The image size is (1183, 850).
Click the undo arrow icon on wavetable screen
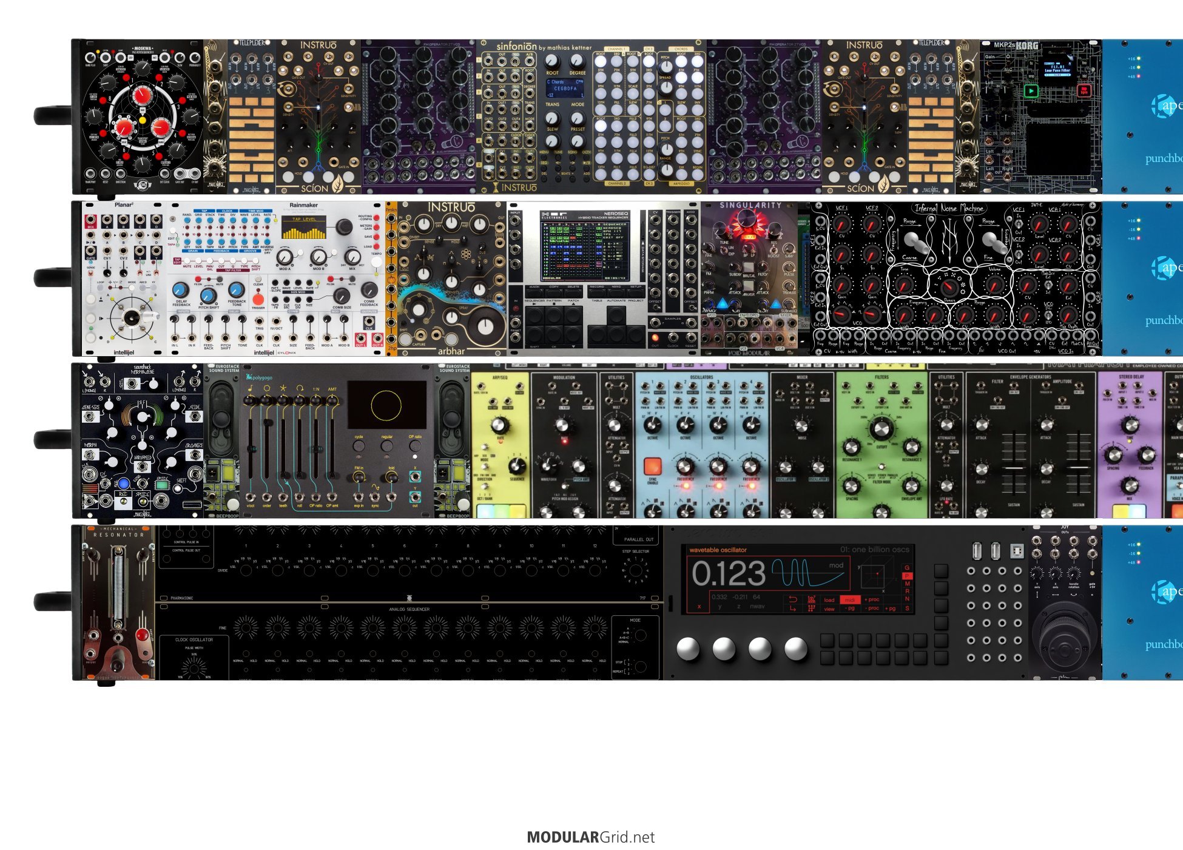click(x=793, y=599)
